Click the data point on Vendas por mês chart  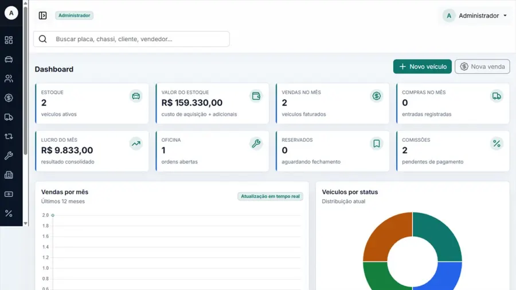53,215
